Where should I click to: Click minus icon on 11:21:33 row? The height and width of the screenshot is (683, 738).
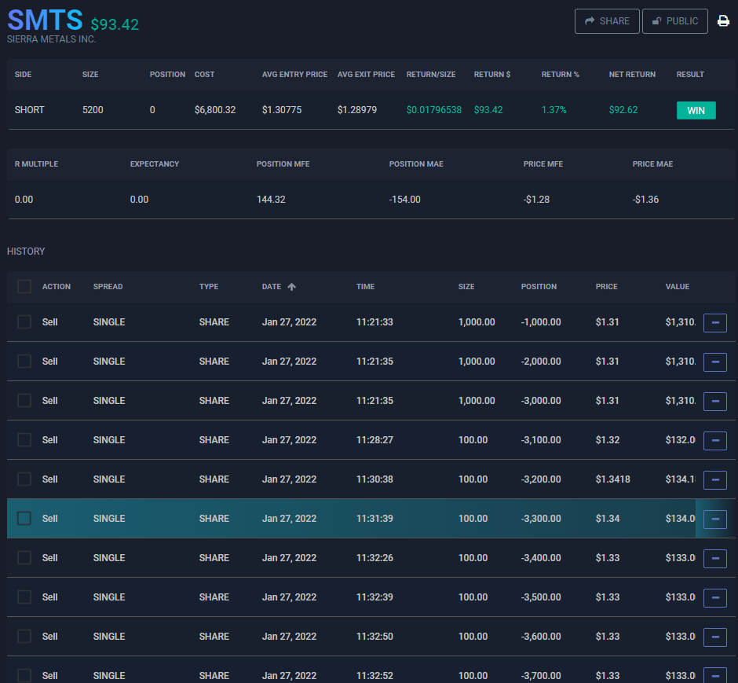click(714, 322)
